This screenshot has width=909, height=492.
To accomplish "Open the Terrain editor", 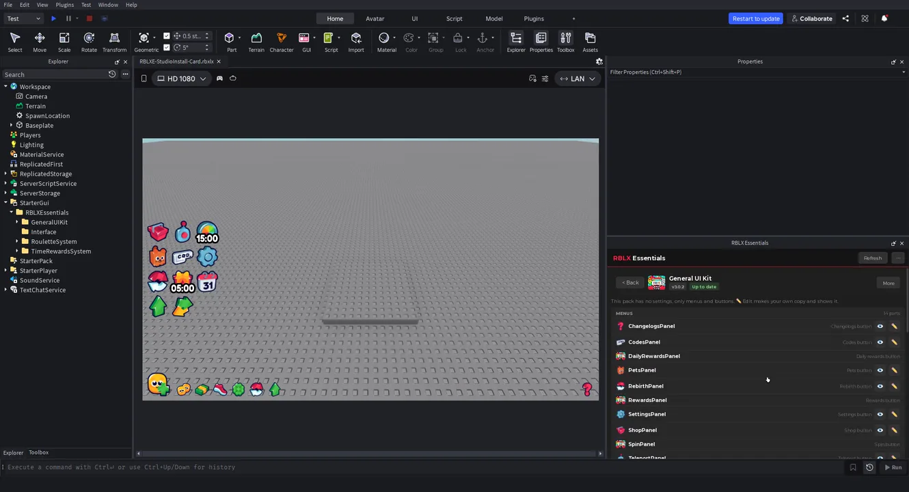I will [x=256, y=42].
